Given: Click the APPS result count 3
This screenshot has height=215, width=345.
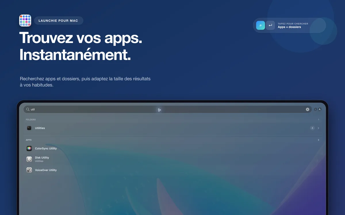Looking at the screenshot, I should pos(319,140).
